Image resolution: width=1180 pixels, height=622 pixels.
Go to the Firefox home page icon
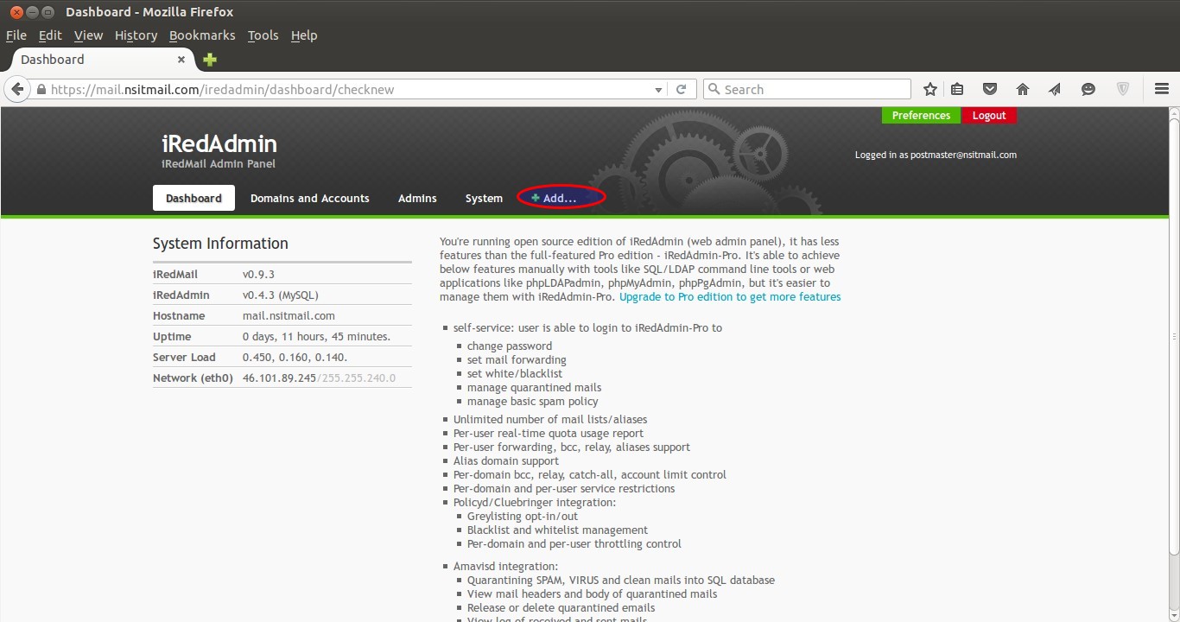[1023, 89]
